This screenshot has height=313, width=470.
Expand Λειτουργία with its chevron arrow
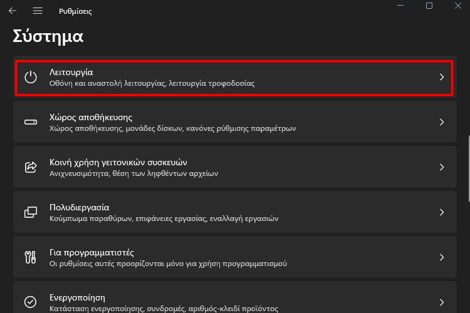tap(442, 77)
